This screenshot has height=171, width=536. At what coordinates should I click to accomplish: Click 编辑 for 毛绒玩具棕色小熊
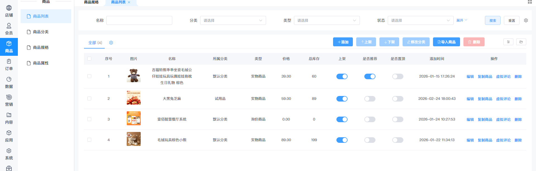[x=470, y=140]
